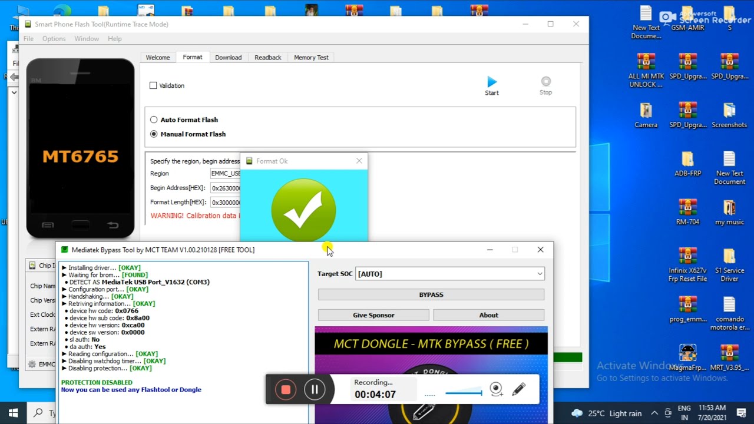Open the New Text Docume... file beside GSM-AMIR
754x424 pixels.
646,22
